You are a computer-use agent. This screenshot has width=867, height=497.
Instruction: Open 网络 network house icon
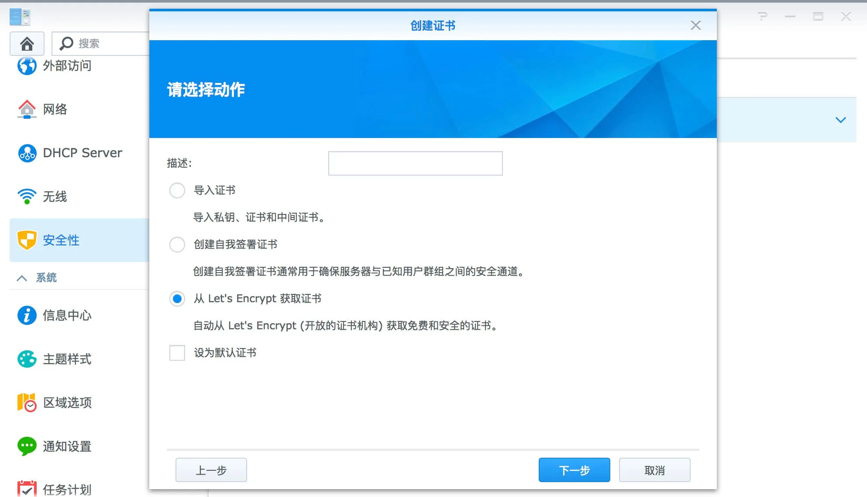[x=27, y=109]
